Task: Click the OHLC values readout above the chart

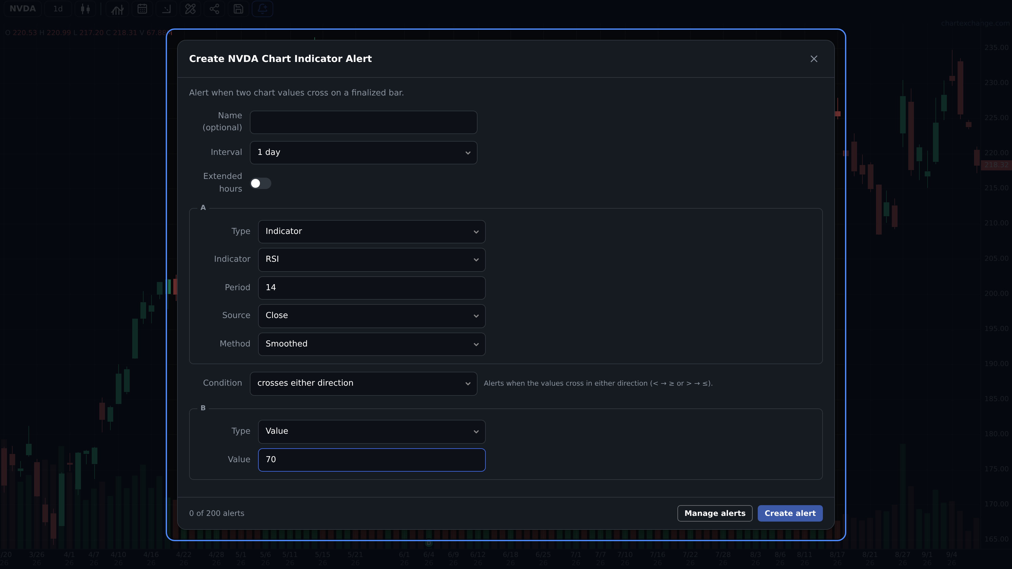Action: click(x=89, y=33)
